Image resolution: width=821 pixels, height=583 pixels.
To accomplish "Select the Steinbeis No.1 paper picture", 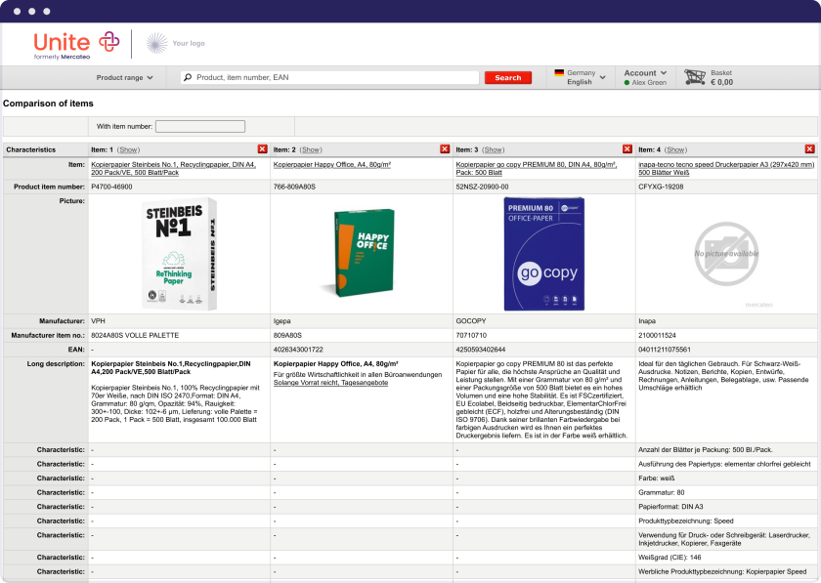I will [179, 254].
